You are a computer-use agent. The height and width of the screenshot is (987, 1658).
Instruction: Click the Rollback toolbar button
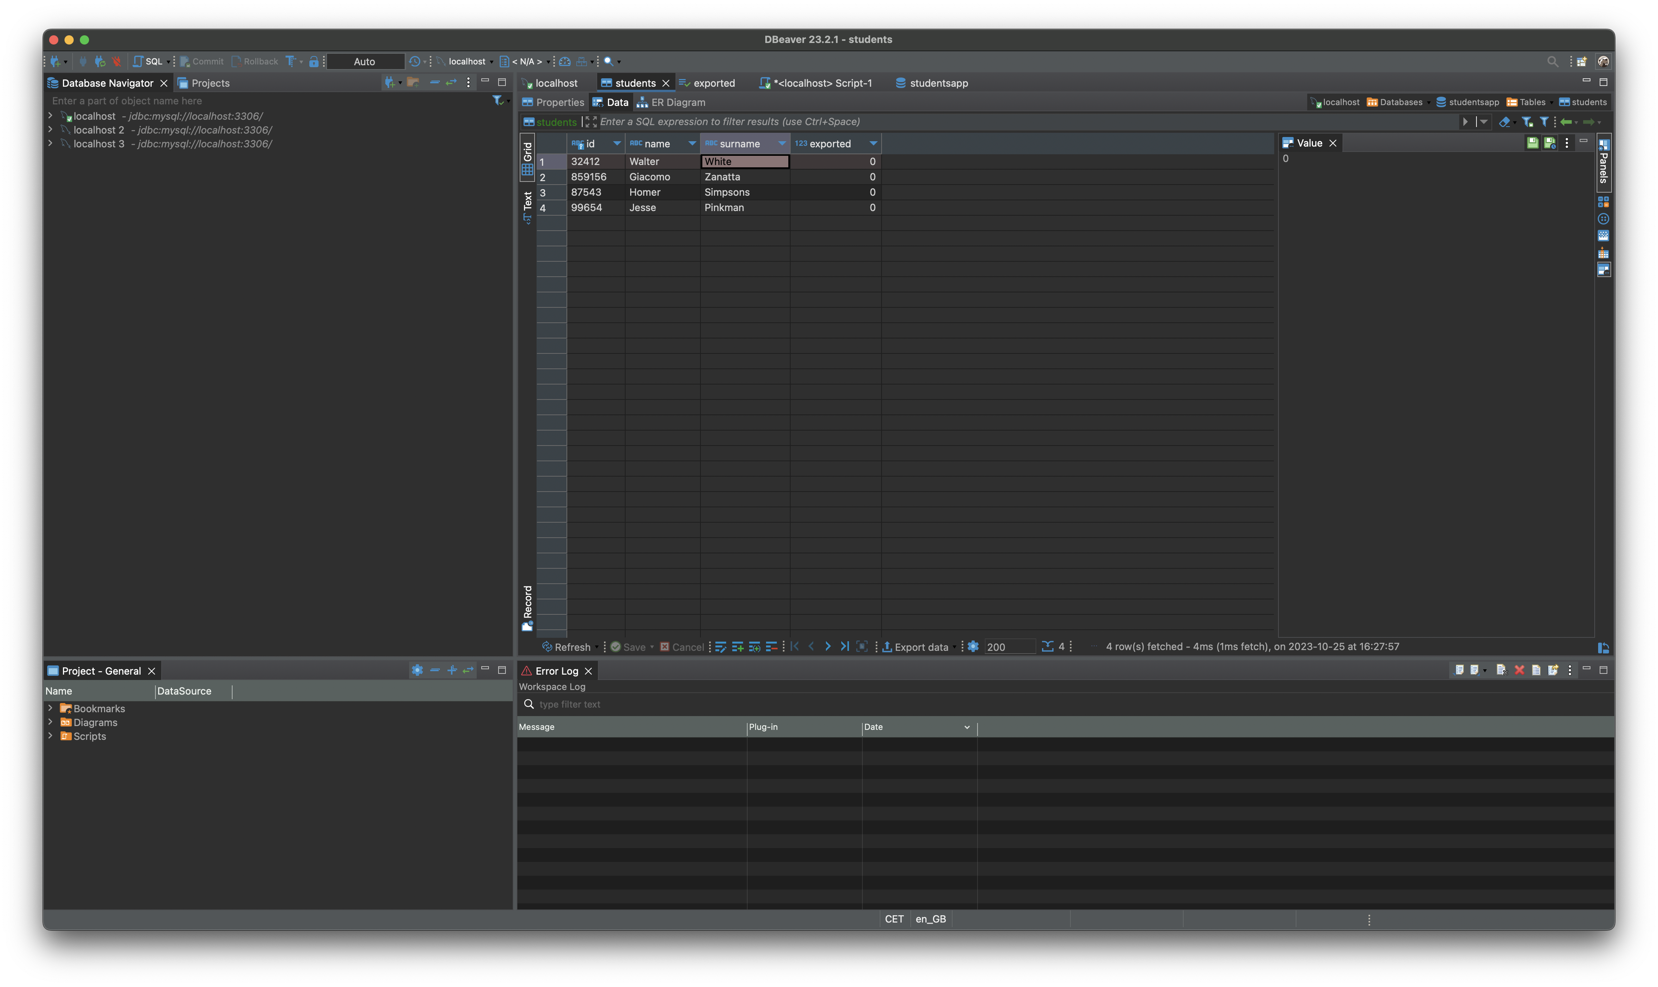tap(255, 61)
